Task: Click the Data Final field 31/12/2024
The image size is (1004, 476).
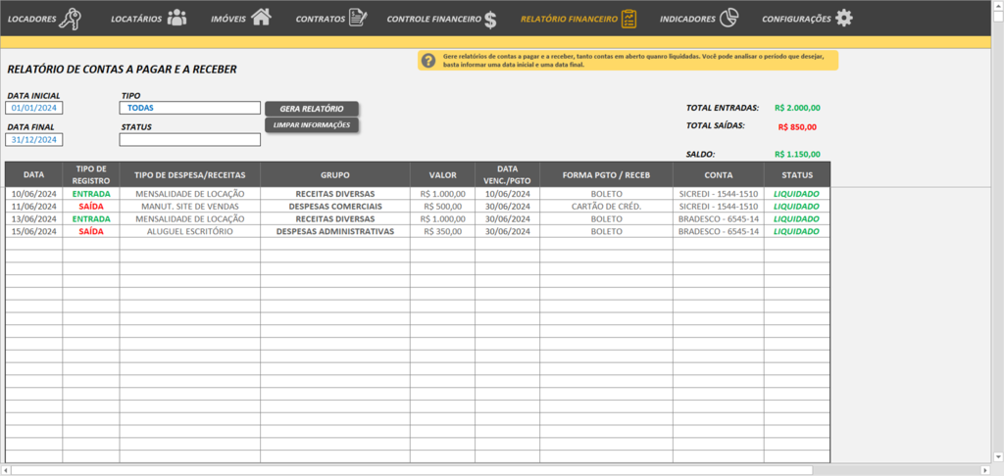Action: 34,139
